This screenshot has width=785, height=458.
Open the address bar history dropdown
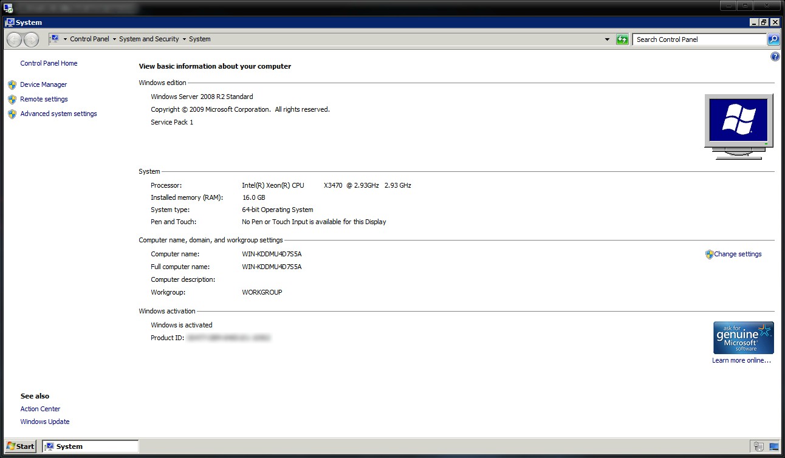[x=607, y=39]
